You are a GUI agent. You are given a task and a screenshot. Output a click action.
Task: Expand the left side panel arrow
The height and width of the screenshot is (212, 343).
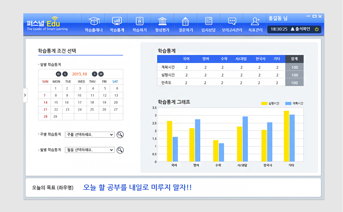click(25, 95)
